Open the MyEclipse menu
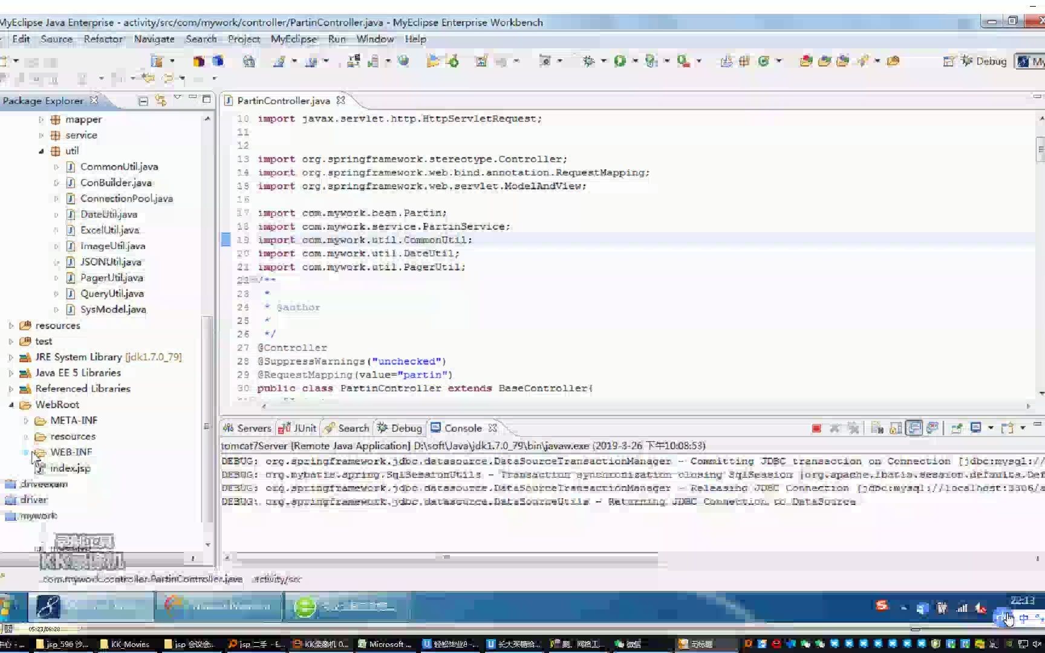The height and width of the screenshot is (653, 1045). pyautogui.click(x=293, y=39)
